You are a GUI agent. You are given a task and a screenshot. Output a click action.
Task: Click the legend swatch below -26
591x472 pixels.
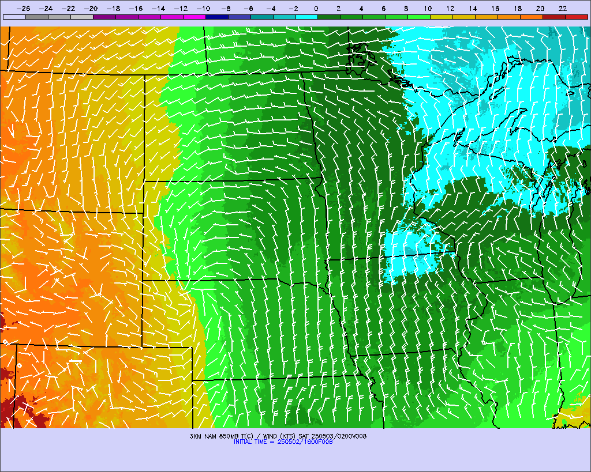coord(14,17)
